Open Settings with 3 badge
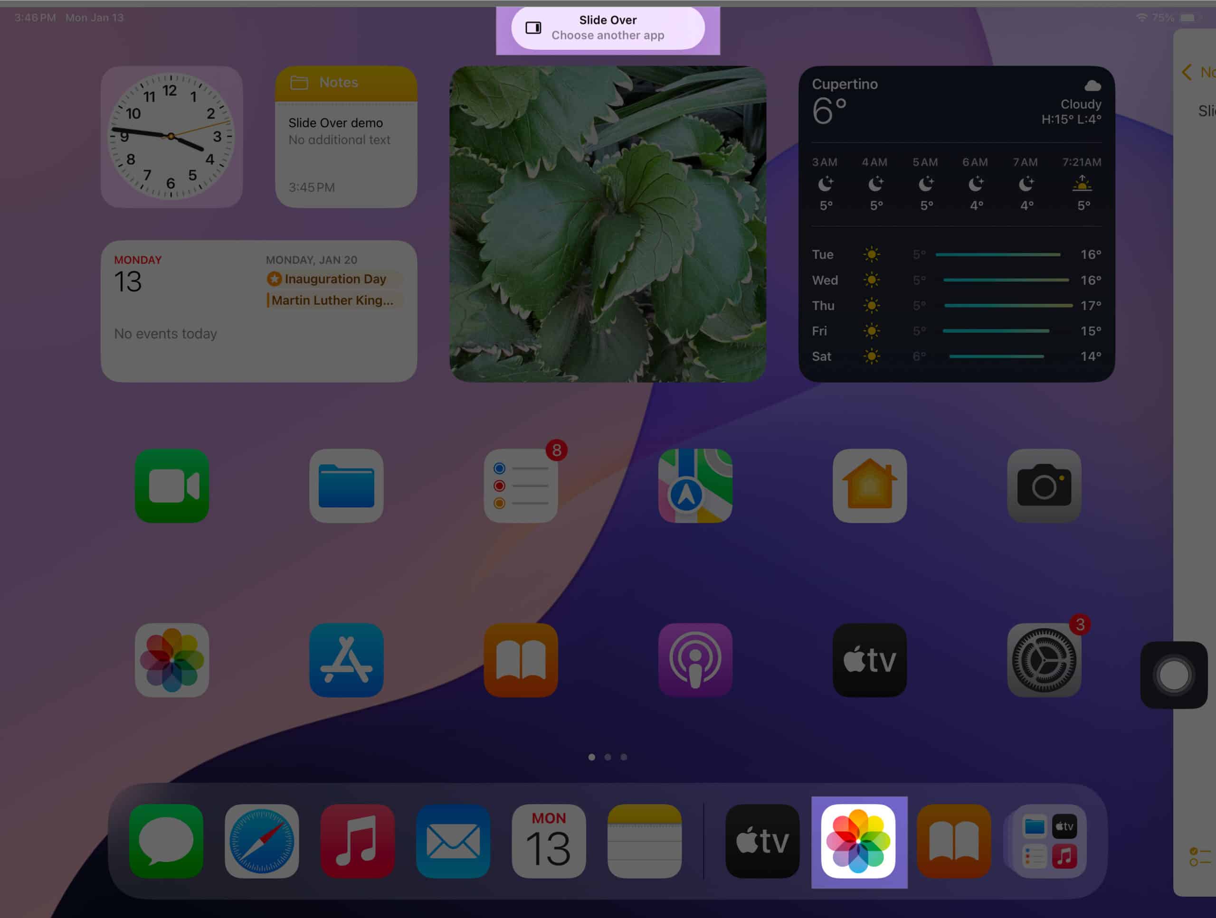Viewport: 1216px width, 918px height. click(1044, 660)
